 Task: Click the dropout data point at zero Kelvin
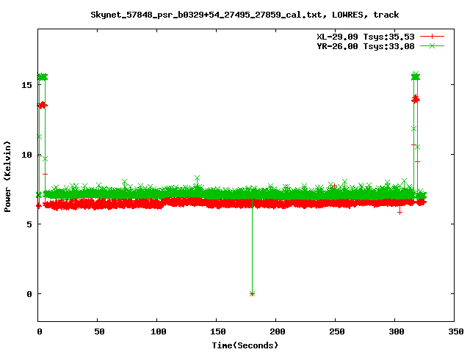point(252,293)
